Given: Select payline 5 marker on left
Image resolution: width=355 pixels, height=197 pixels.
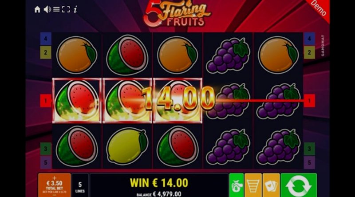Looking at the screenshot, I should pyautogui.click(x=46, y=162).
